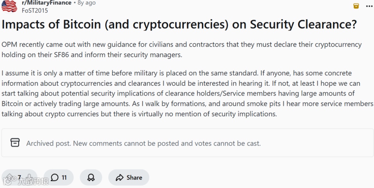
Task: Click the paragraph starting "I assume it is"
Action: click(x=187, y=94)
